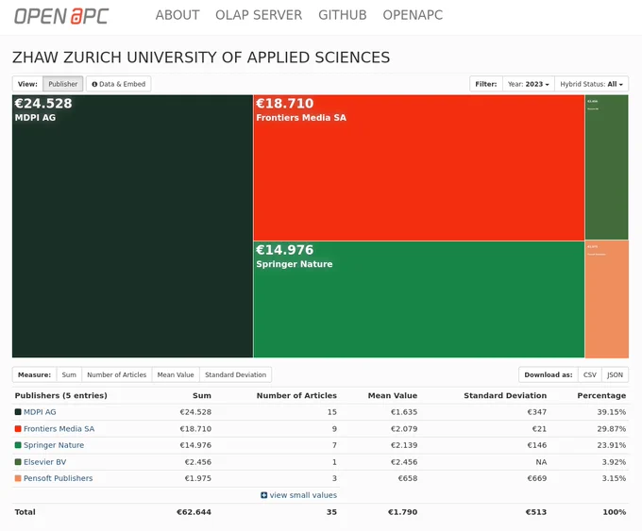This screenshot has height=531, width=642.
Task: Click the small orange Pensoft treemap block
Action: point(607,299)
